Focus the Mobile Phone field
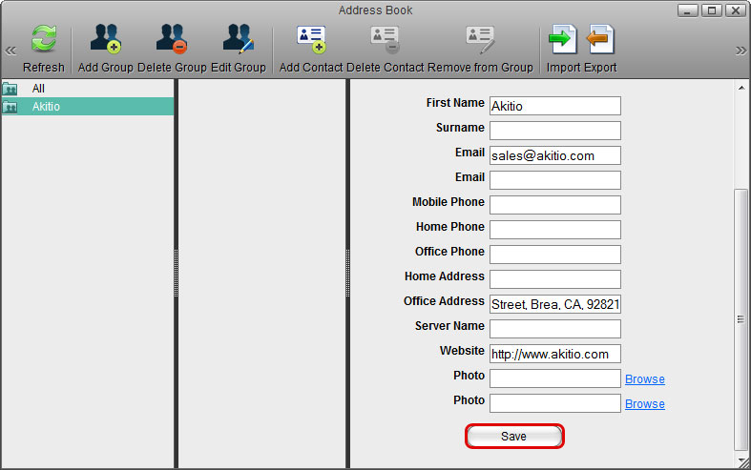Image resolution: width=751 pixels, height=470 pixels. [554, 205]
